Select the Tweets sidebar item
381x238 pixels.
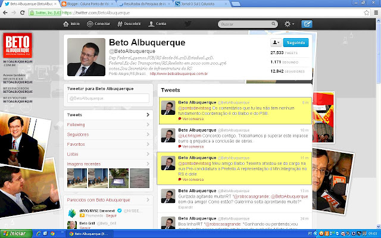pos(108,115)
